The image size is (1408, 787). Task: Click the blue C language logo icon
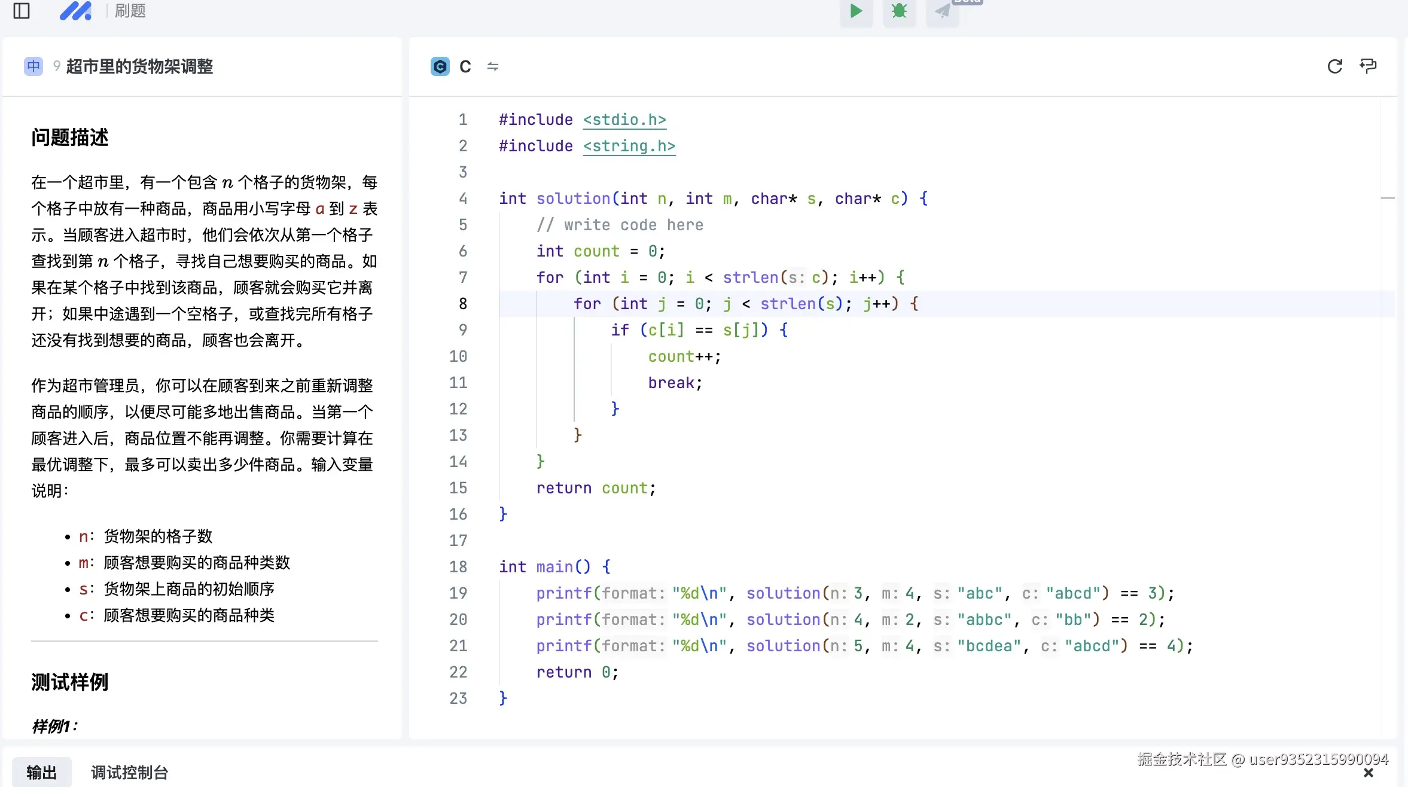pos(440,66)
